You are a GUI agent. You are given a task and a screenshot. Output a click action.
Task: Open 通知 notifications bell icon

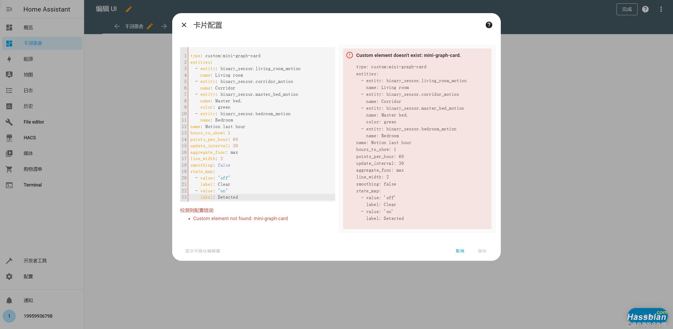(9, 300)
